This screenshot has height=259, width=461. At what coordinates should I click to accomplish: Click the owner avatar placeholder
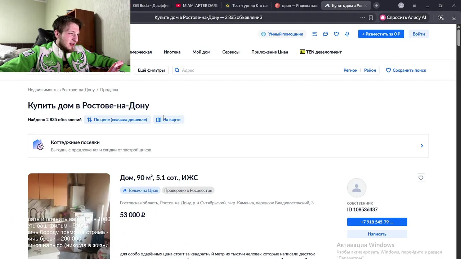(x=357, y=188)
